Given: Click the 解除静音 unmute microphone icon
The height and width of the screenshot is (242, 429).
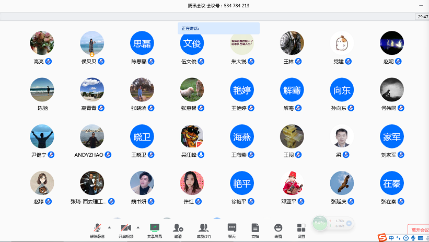Looking at the screenshot, I should [97, 228].
